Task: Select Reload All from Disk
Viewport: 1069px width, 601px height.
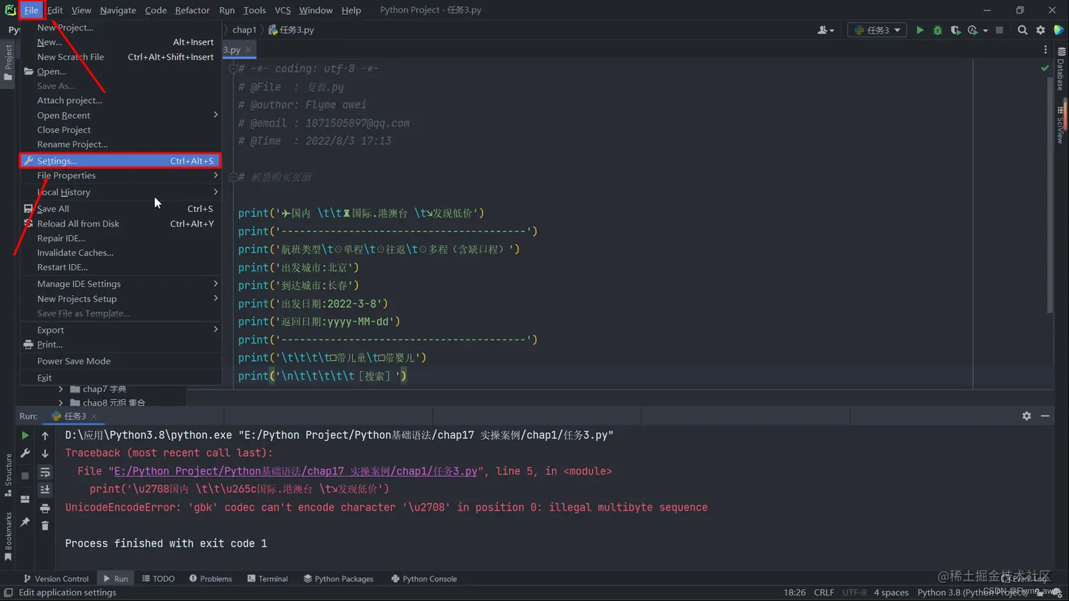Action: pos(120,224)
